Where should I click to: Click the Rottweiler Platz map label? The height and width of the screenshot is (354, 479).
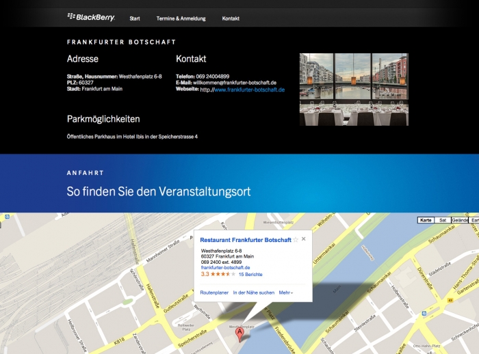186,327
